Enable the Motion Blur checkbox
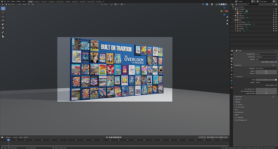The height and width of the screenshot is (149, 278). (237, 107)
